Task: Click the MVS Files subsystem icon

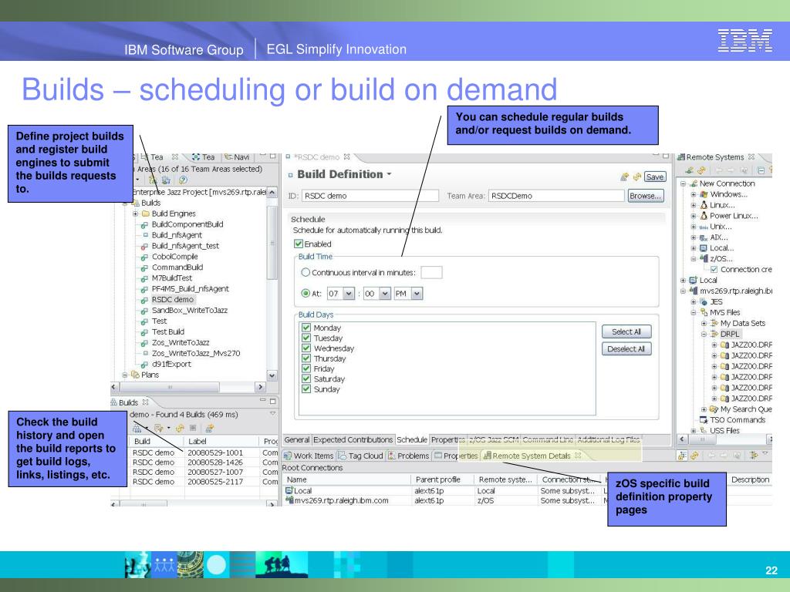Action: (704, 313)
